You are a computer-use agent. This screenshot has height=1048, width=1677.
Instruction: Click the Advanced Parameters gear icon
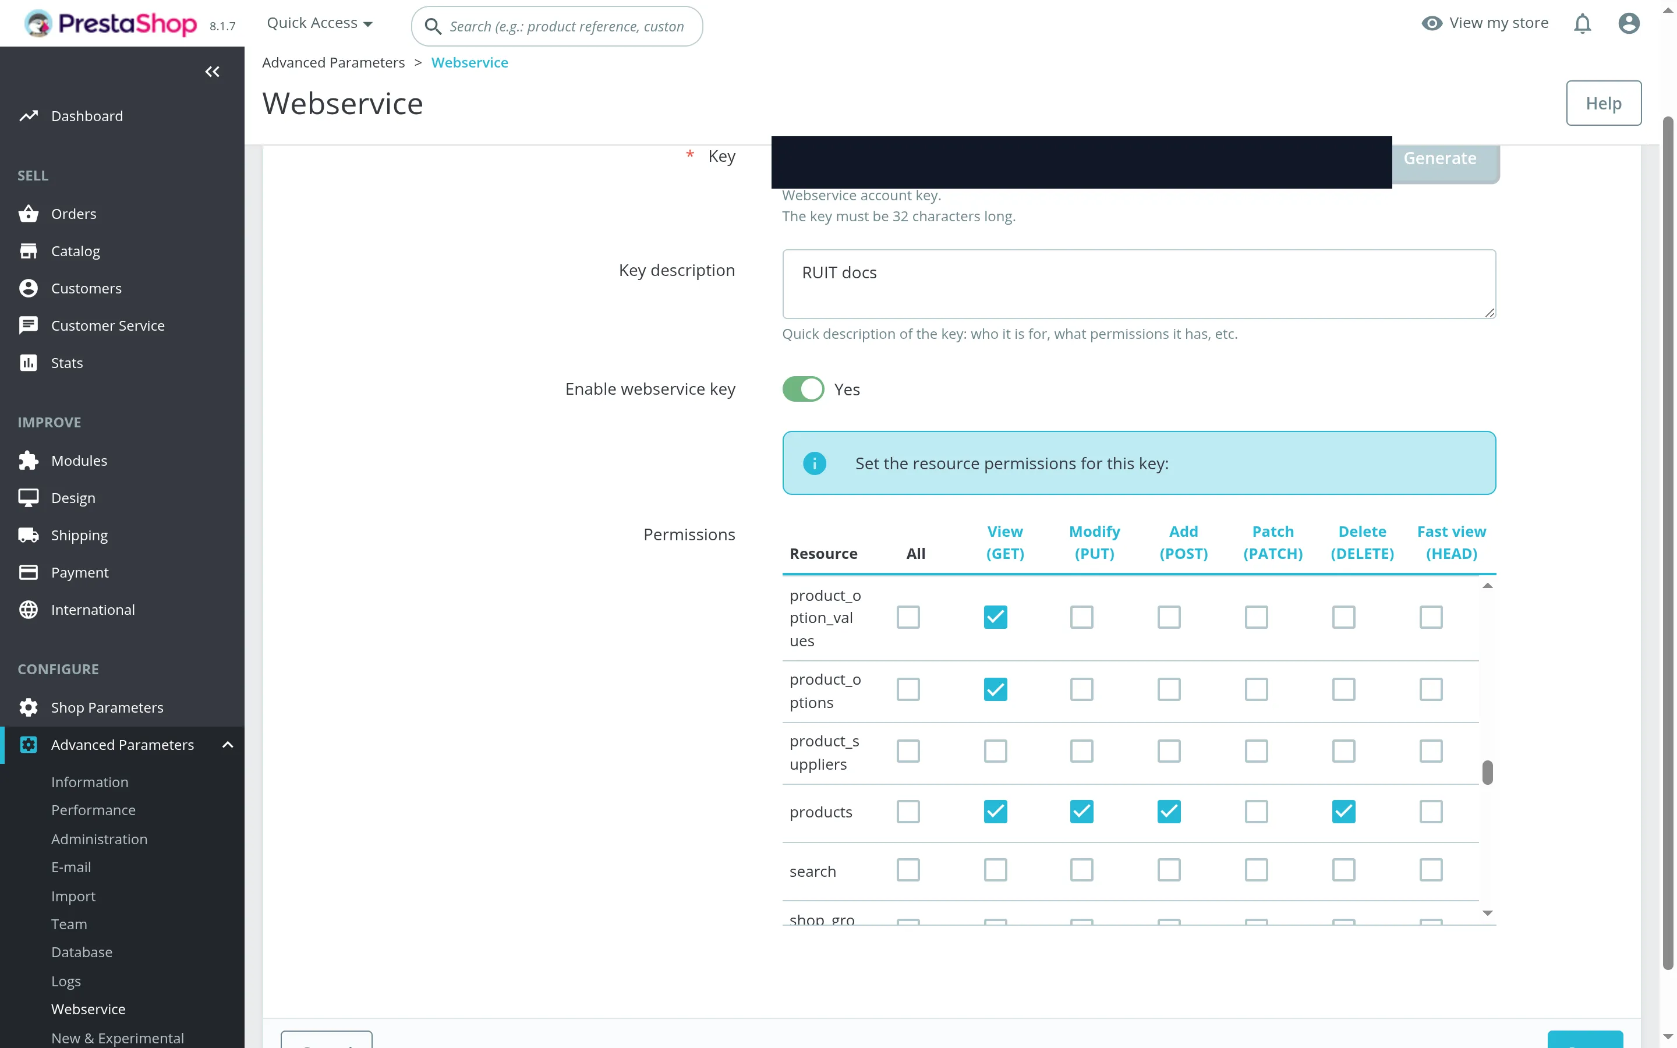click(x=29, y=745)
